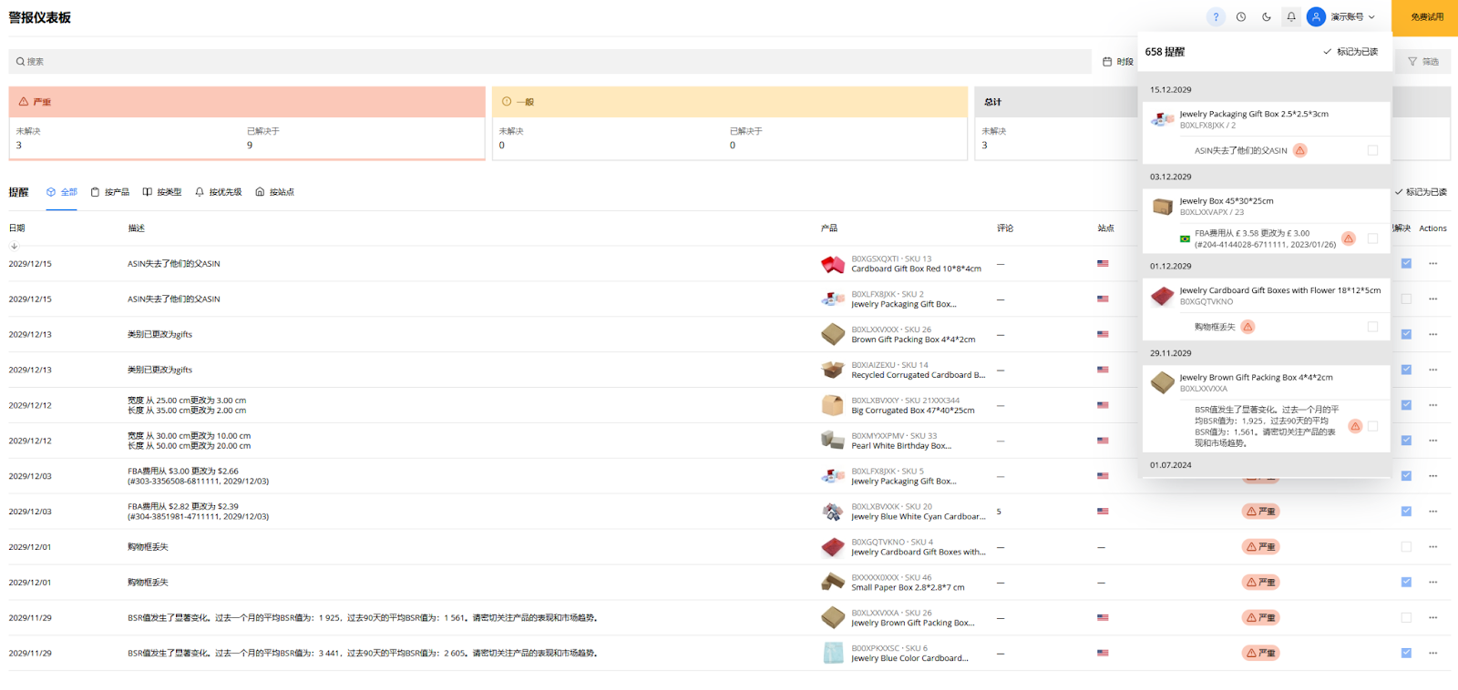Click Jewelry Cardboard Gift Boxes with Flower notification image

1163,296
